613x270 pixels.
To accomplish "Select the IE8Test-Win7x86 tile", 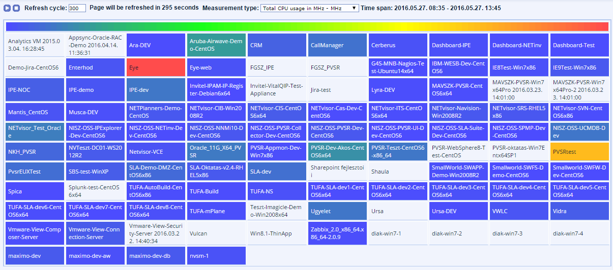I will (x=518, y=67).
